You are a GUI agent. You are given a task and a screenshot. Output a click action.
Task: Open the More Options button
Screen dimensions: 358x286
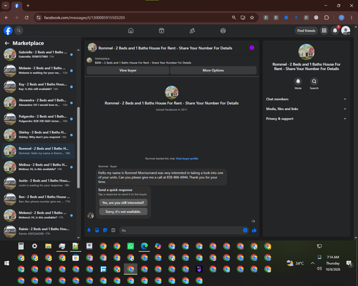(213, 70)
